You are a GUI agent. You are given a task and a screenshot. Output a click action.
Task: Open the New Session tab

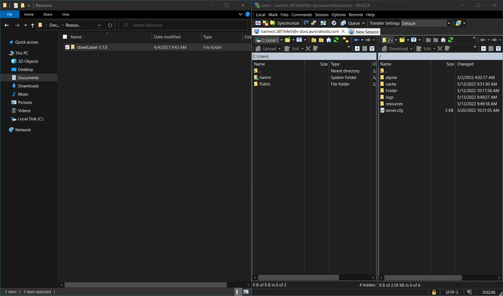[364, 32]
